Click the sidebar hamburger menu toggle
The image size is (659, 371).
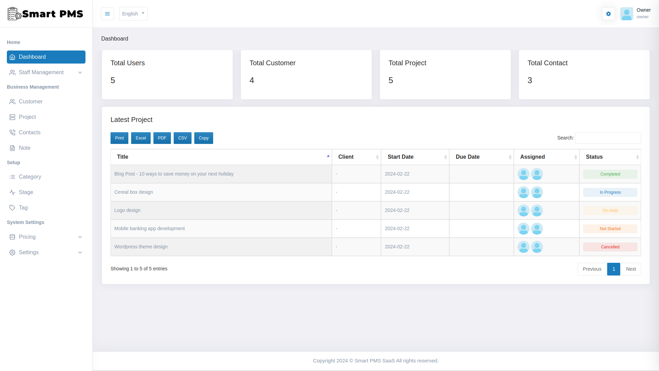point(107,14)
